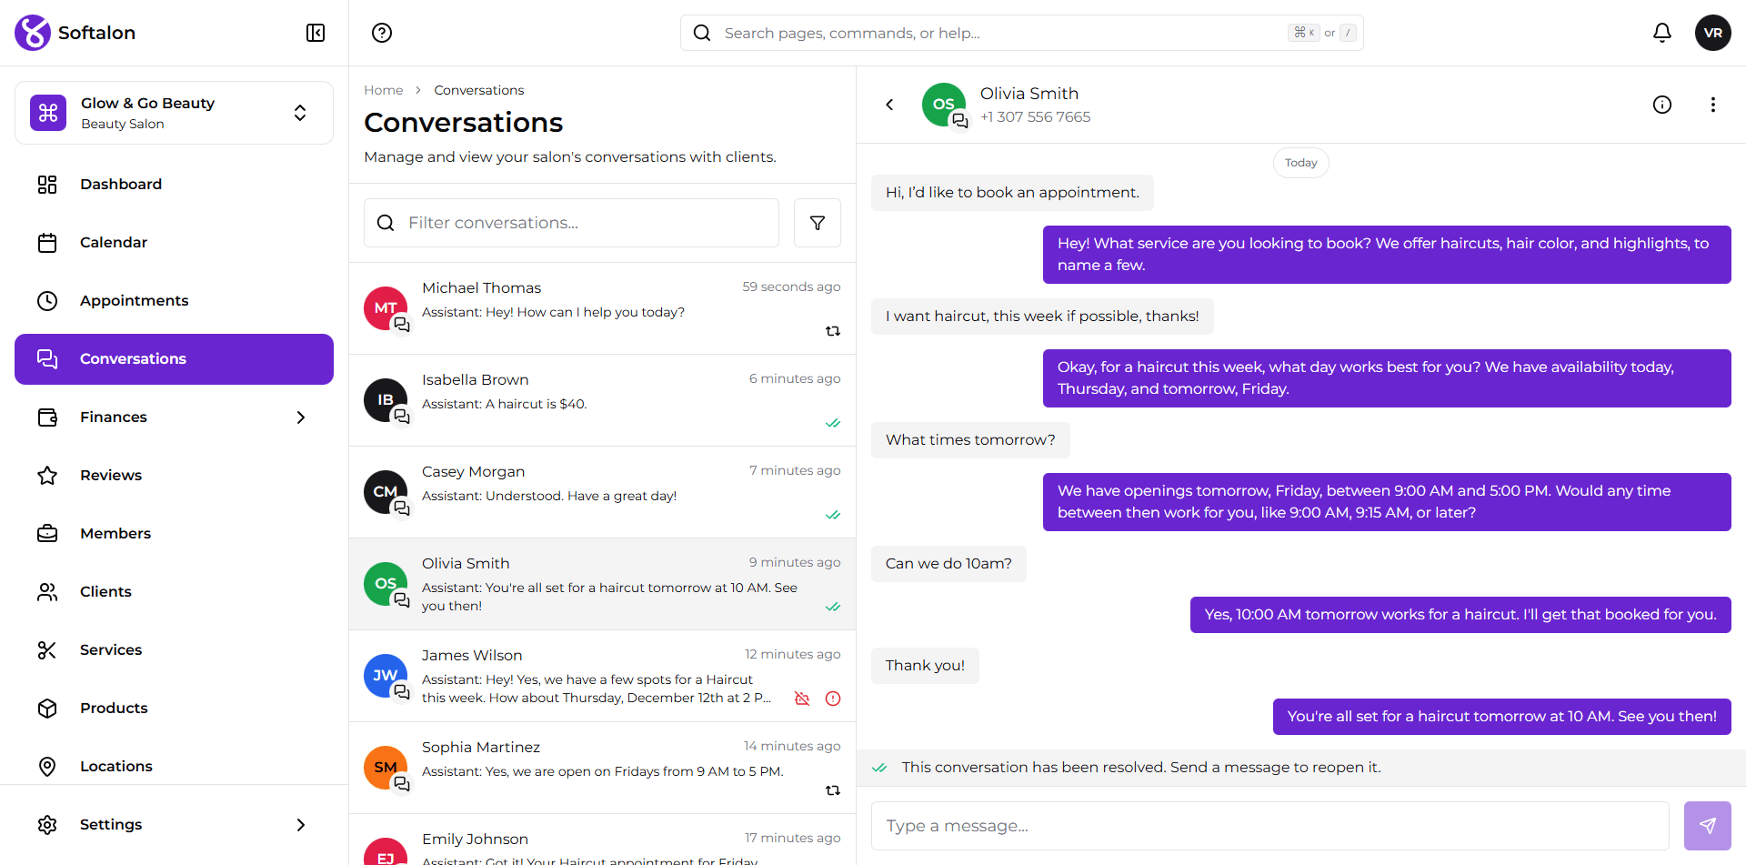Click the repeat icon on Michael Thomas row
Viewport: 1746px width, 865px height.
coord(833,331)
